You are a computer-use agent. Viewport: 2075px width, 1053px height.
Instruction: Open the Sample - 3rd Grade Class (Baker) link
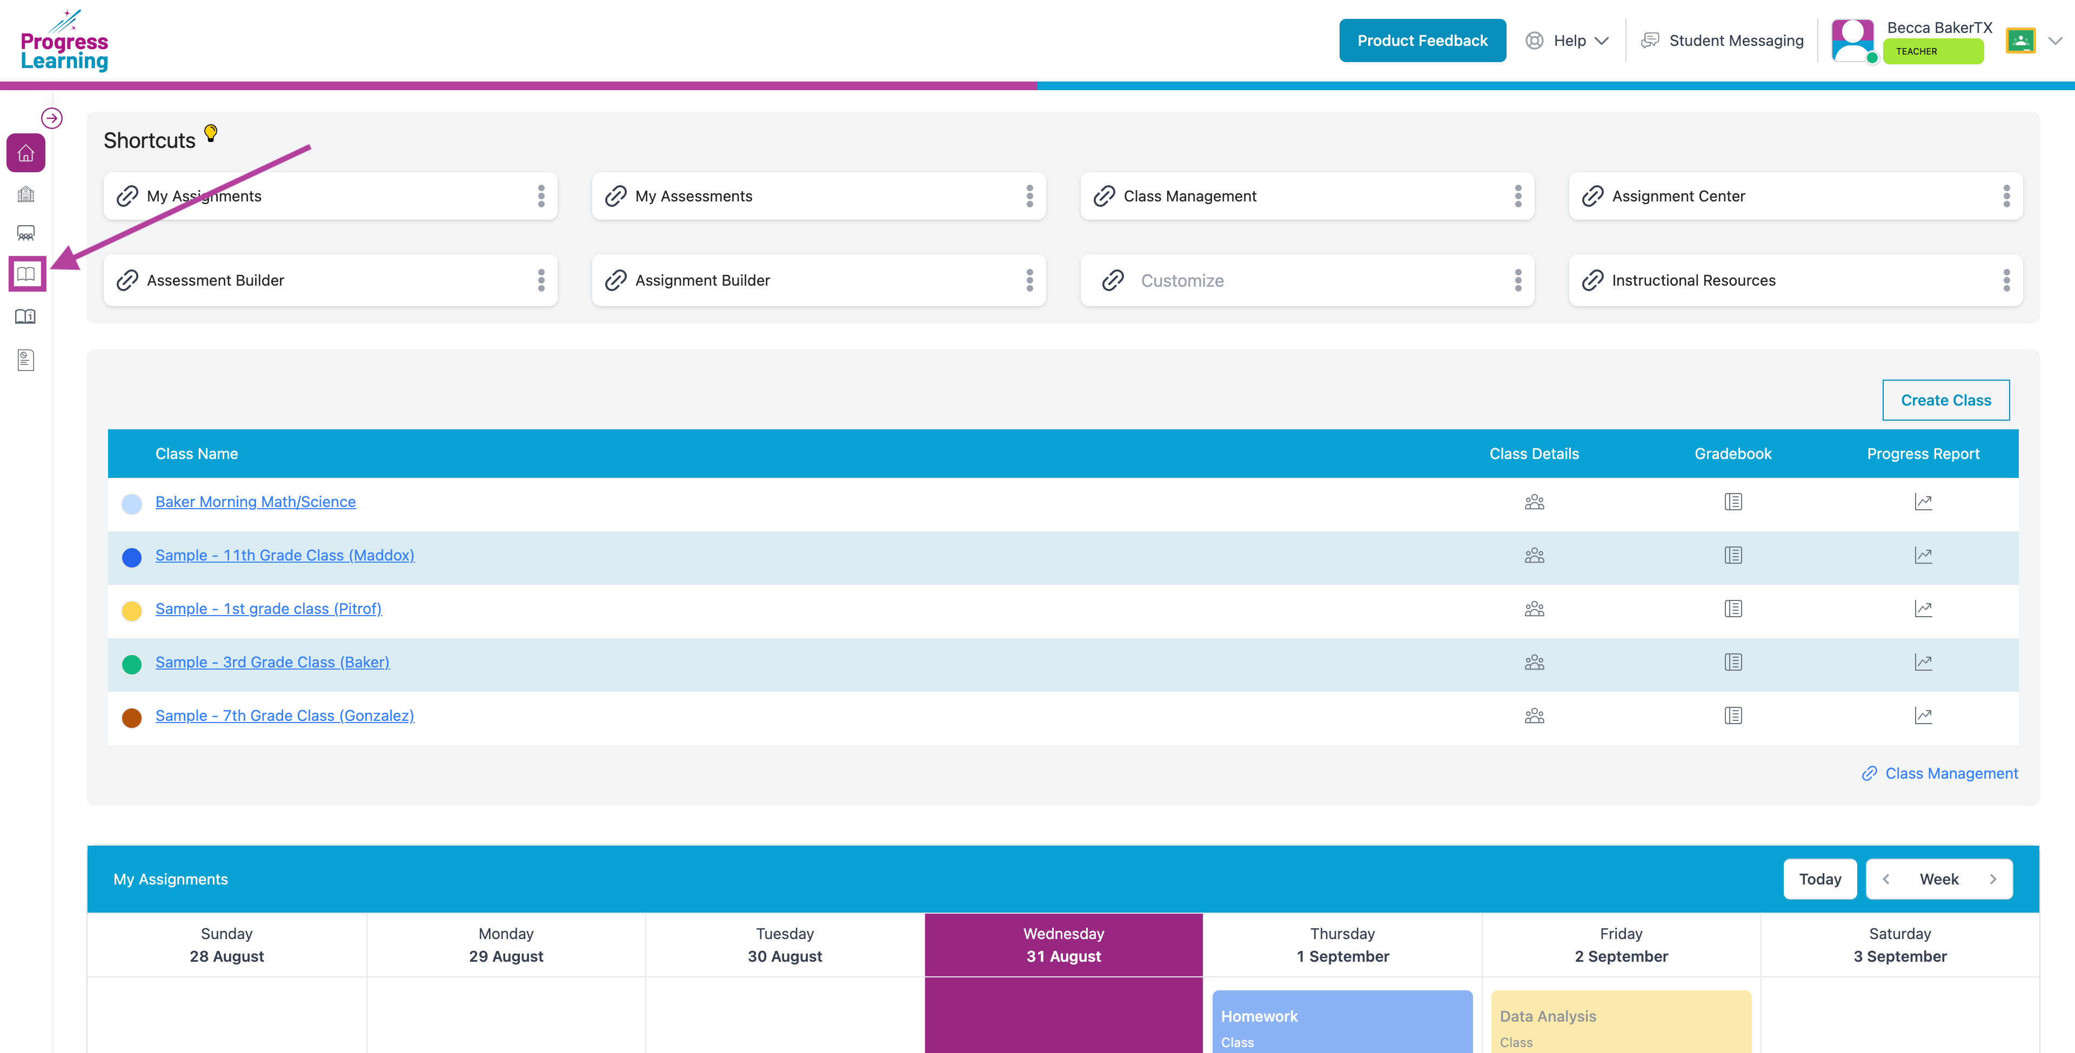[x=272, y=663]
